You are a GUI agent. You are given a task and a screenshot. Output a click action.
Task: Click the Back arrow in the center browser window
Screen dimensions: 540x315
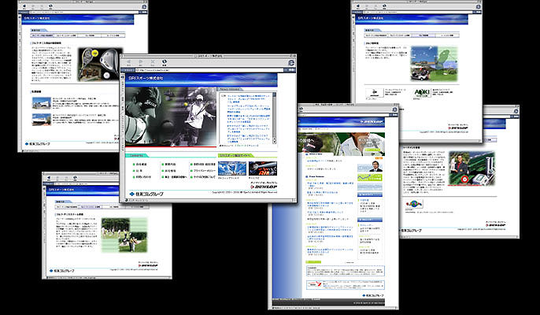(128, 61)
